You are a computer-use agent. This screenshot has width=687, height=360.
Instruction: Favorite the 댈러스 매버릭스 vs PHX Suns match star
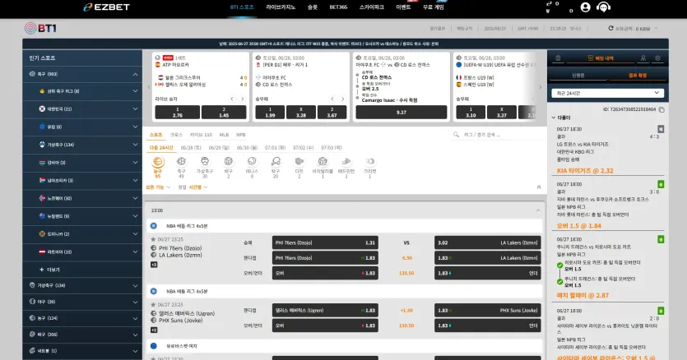pyautogui.click(x=153, y=304)
